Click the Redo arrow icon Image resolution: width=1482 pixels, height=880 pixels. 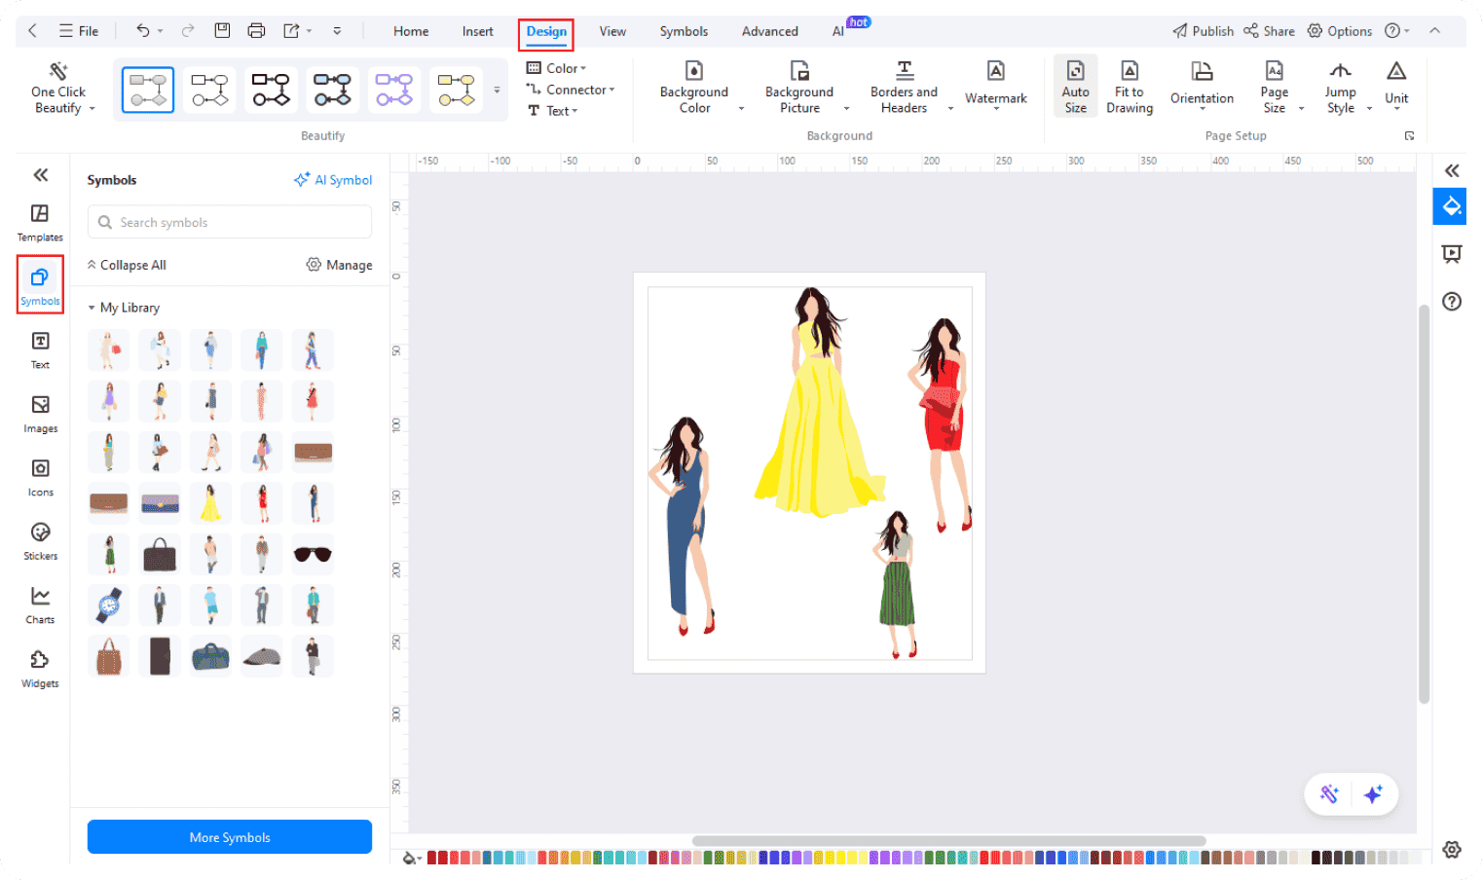(188, 31)
